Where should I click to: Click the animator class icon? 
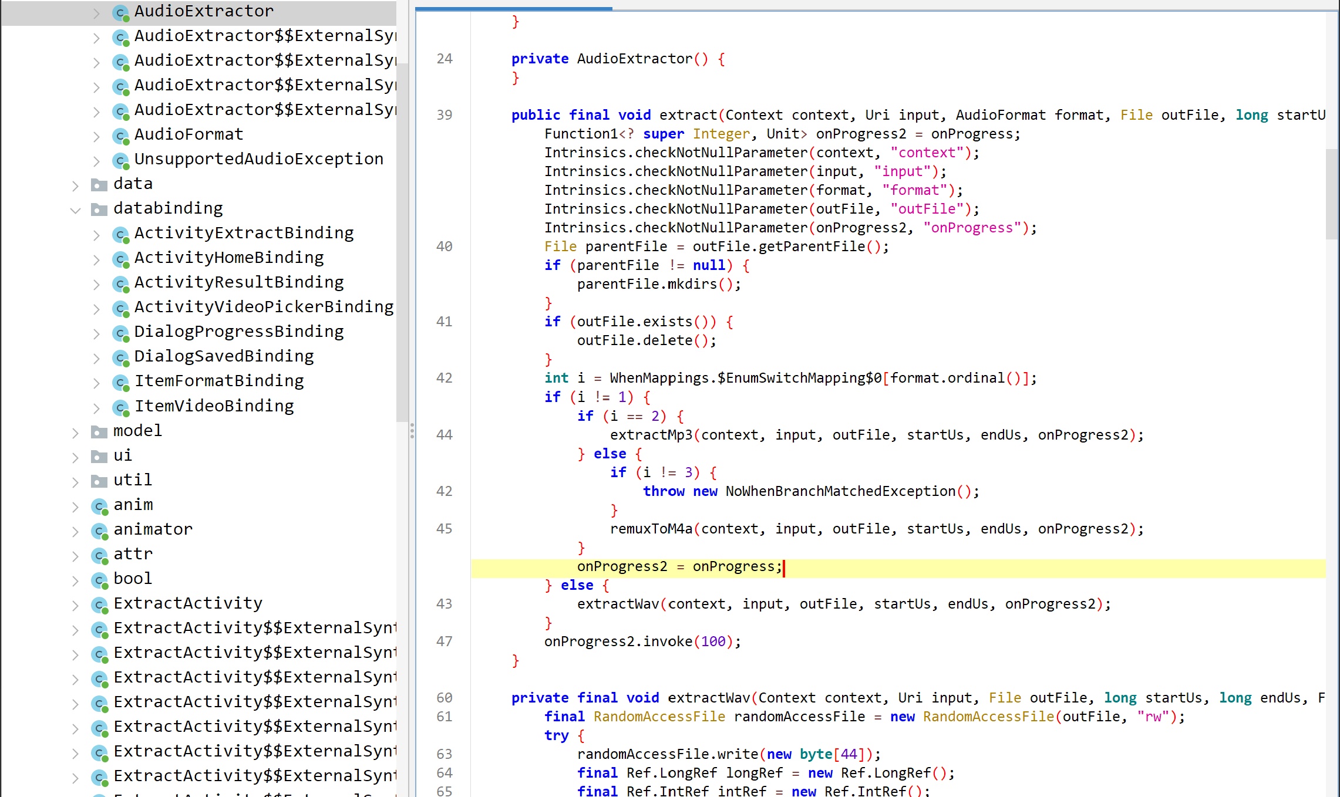point(100,531)
